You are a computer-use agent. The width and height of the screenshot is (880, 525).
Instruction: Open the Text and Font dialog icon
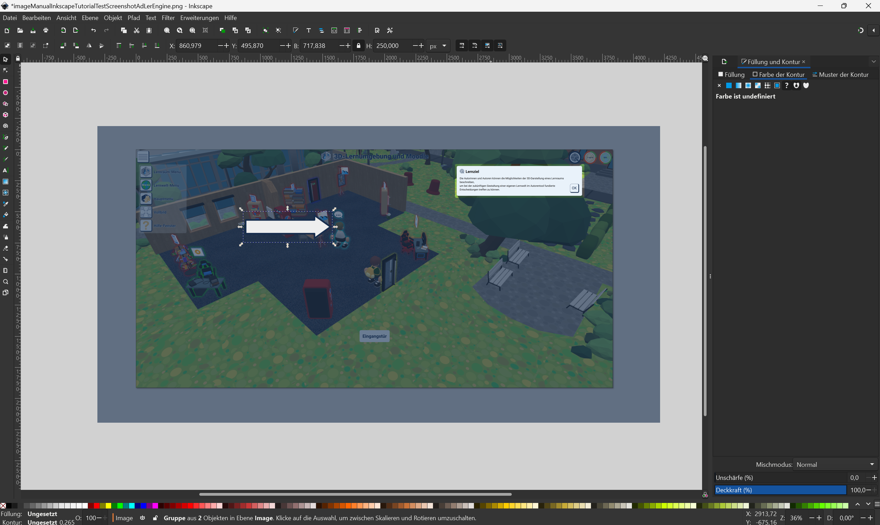tap(308, 30)
